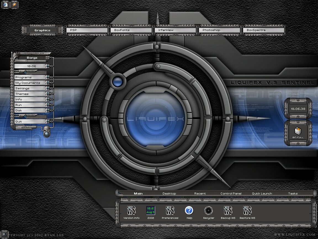This screenshot has height=239, width=318.
Task: Open the Settings menu entry
Action: [30, 88]
